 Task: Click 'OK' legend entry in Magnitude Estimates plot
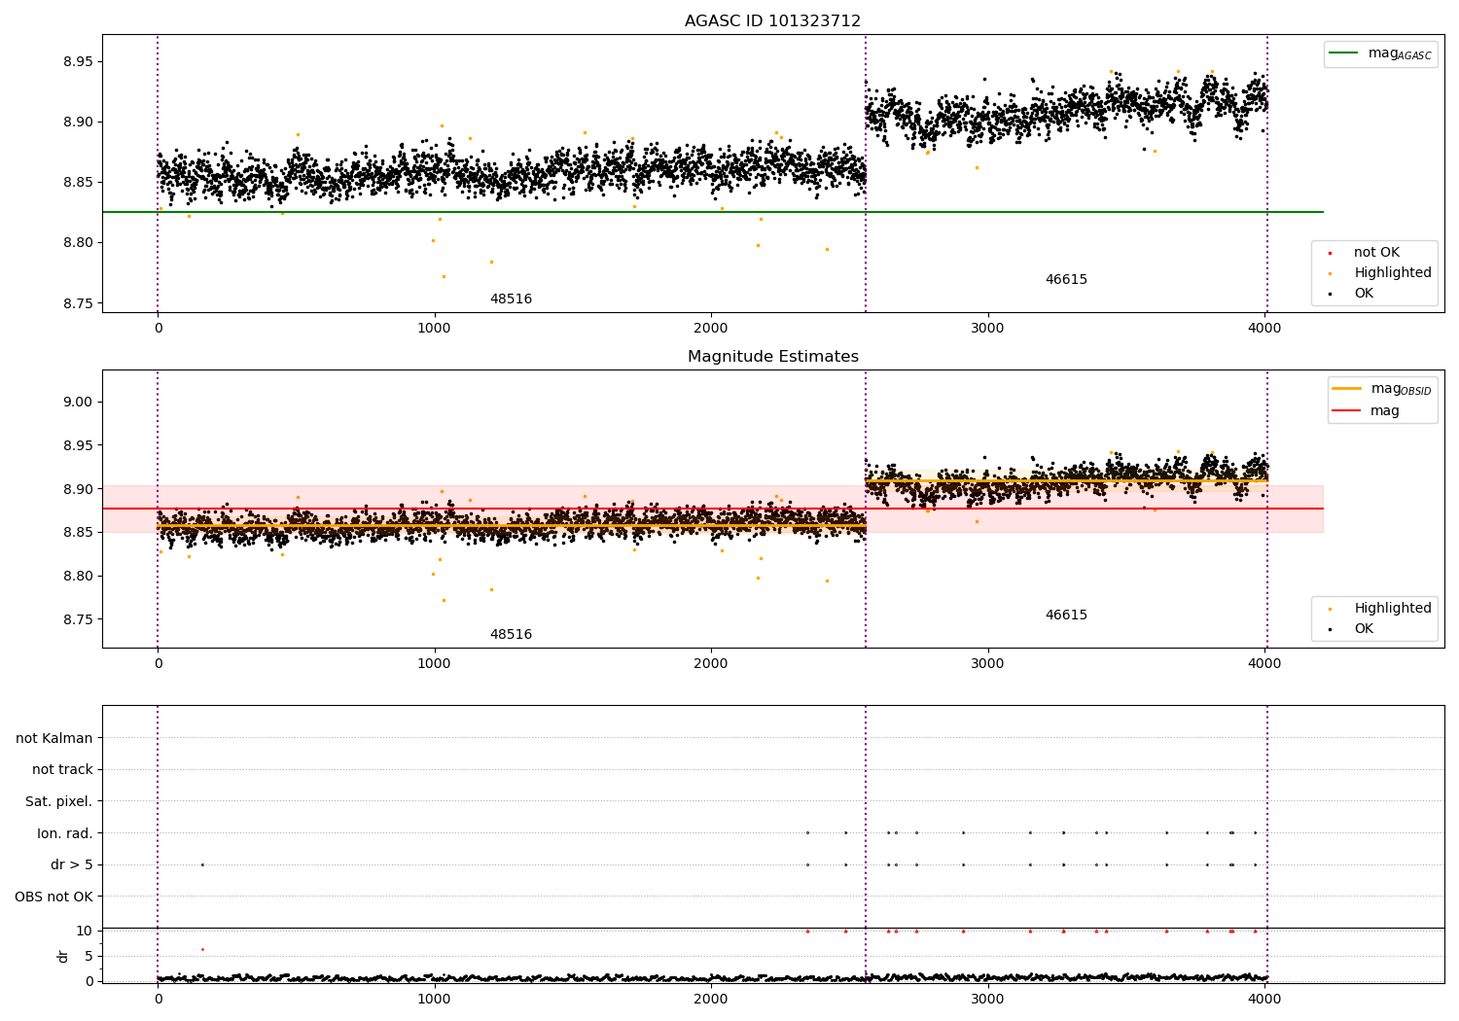pos(1364,629)
